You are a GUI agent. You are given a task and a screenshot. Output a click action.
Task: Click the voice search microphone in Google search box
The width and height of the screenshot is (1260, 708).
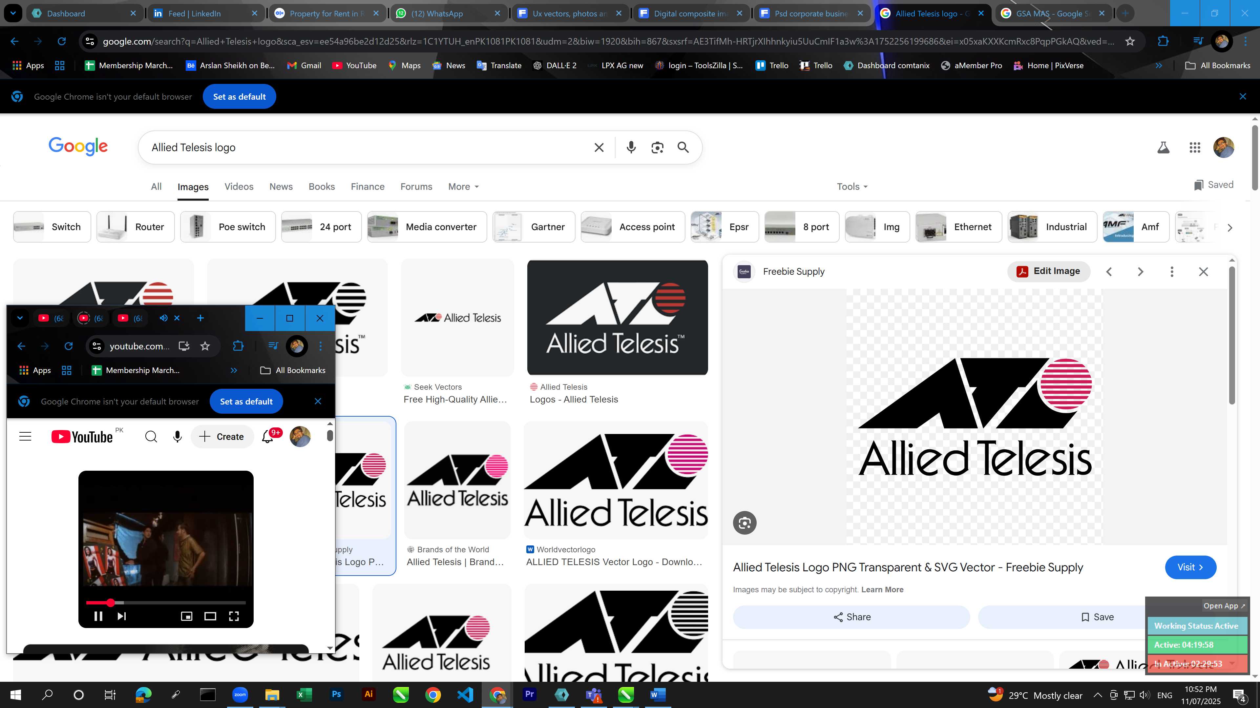pos(631,147)
